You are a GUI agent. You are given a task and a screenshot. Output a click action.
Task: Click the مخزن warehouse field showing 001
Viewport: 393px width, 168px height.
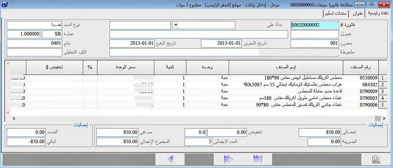[314, 43]
